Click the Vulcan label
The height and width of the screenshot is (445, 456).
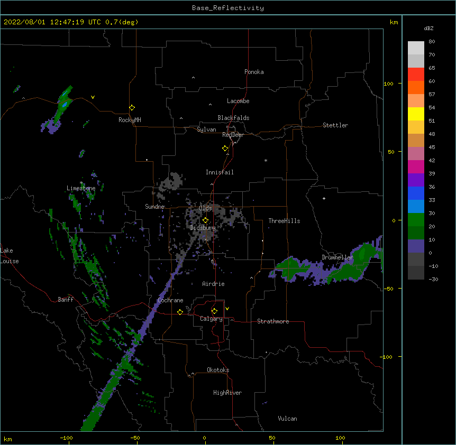point(287,419)
